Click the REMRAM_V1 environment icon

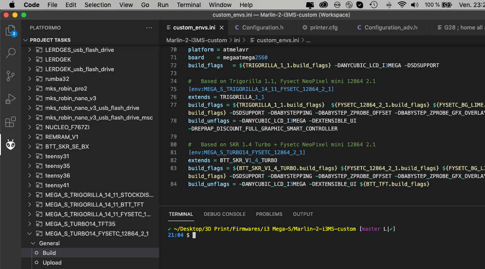pyautogui.click(x=39, y=137)
